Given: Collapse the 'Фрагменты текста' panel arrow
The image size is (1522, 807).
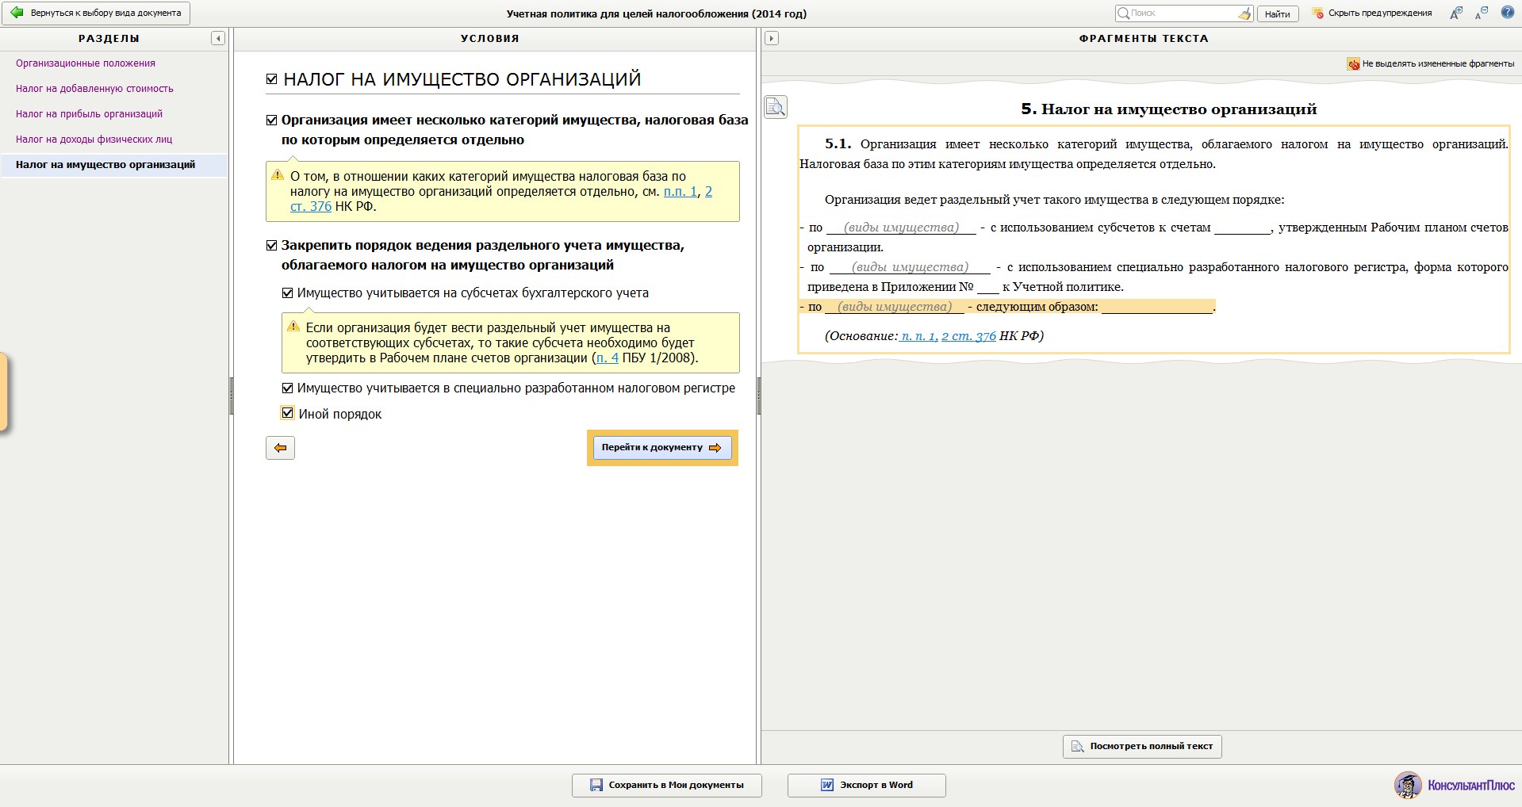Looking at the screenshot, I should pos(771,38).
